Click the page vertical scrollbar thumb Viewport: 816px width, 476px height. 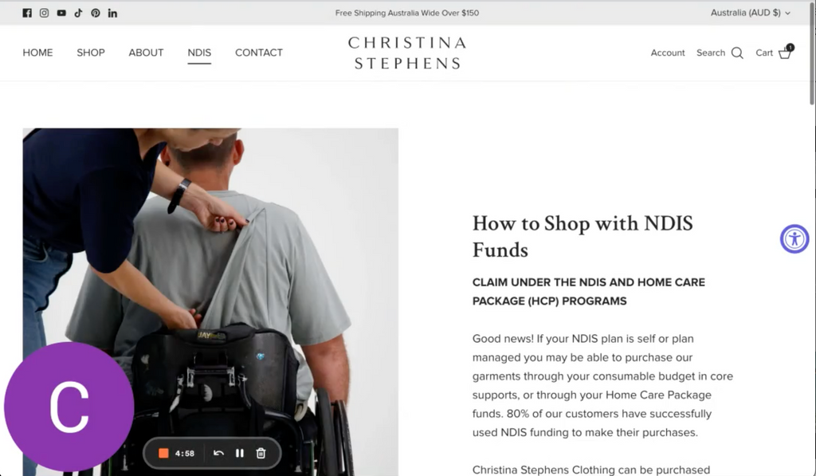point(812,53)
